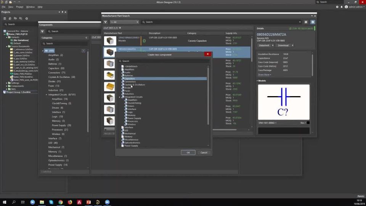Viewport: 366px width, 206px height.
Task: Open Altium settings gear in title bar
Action: click(337, 7)
